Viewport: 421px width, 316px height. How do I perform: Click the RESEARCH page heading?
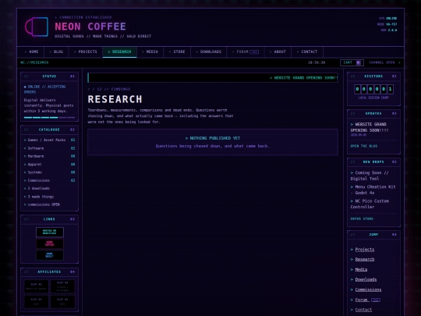(x=115, y=99)
